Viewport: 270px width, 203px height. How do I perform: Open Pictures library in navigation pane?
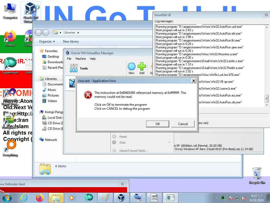(x=53, y=95)
